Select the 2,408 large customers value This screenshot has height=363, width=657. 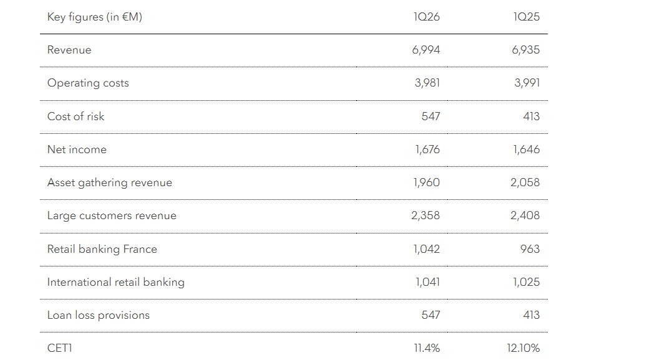(525, 215)
